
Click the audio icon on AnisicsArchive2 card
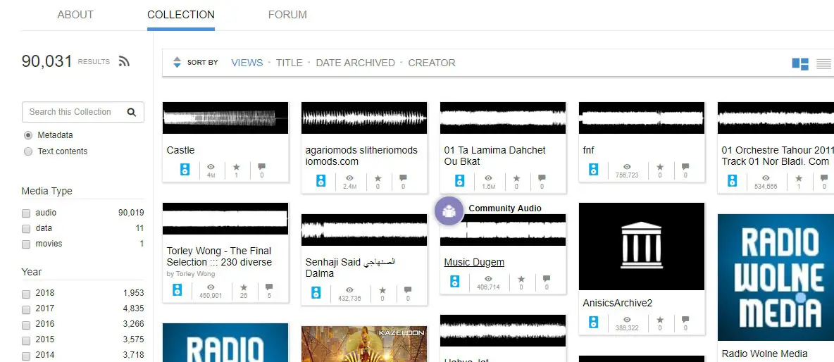coord(594,322)
